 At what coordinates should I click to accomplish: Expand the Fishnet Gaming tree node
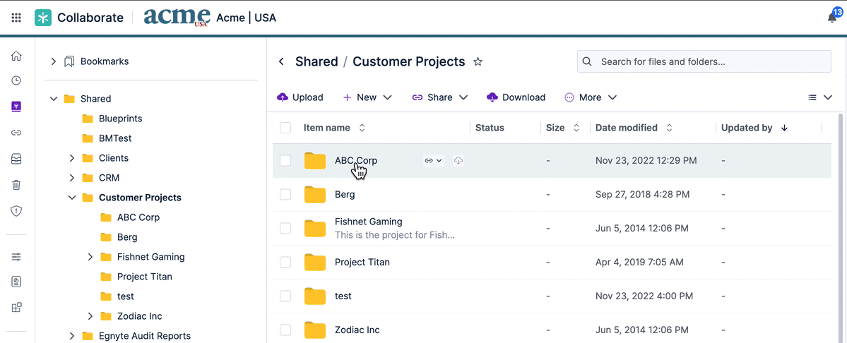click(90, 257)
